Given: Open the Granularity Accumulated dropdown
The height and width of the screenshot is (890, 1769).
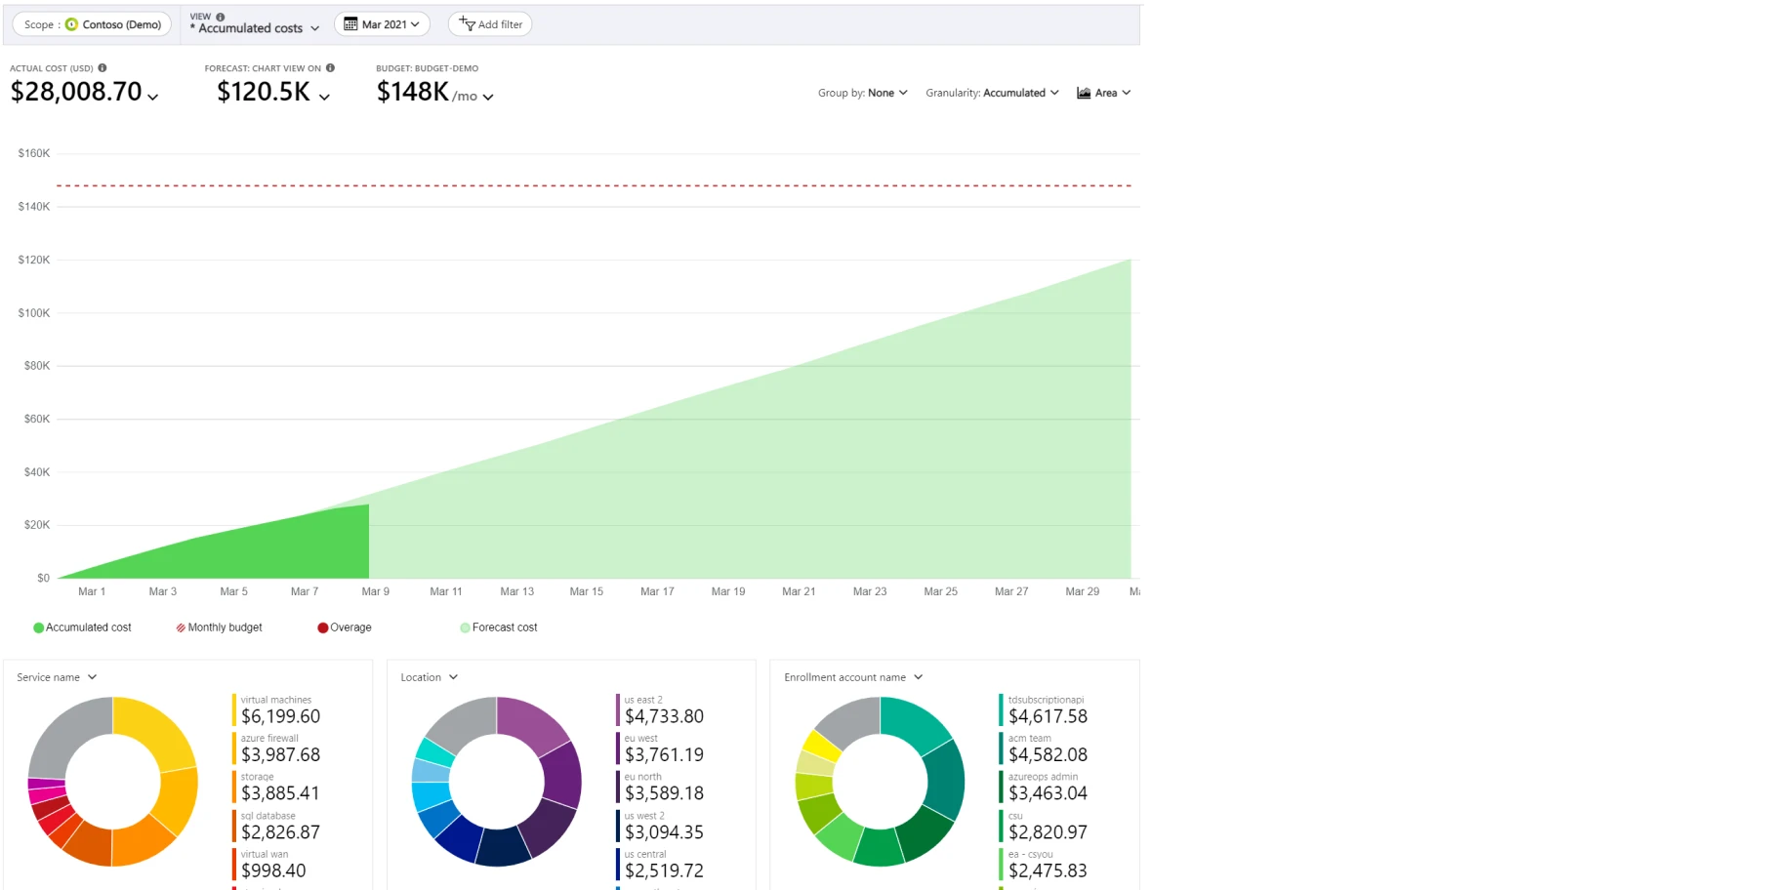Looking at the screenshot, I should [x=992, y=93].
